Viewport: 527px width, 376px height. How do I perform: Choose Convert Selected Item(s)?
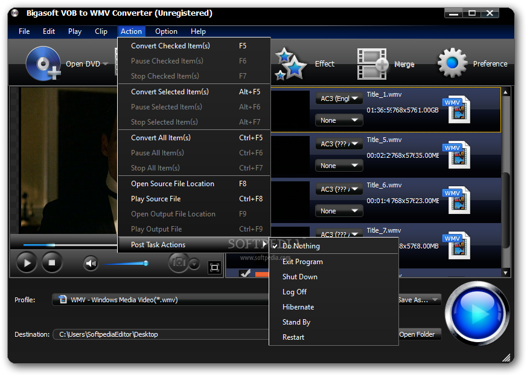tap(194, 91)
